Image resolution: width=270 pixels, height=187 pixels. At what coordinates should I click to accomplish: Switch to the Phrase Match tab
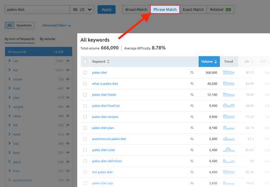tap(165, 9)
